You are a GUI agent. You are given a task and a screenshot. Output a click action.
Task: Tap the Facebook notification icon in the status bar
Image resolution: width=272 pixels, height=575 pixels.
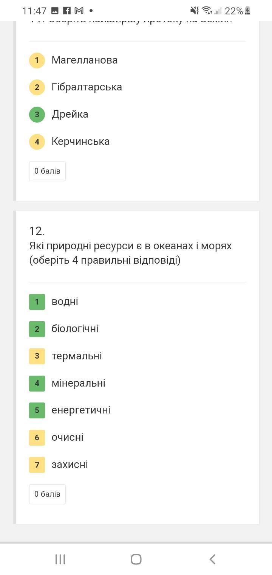click(67, 11)
